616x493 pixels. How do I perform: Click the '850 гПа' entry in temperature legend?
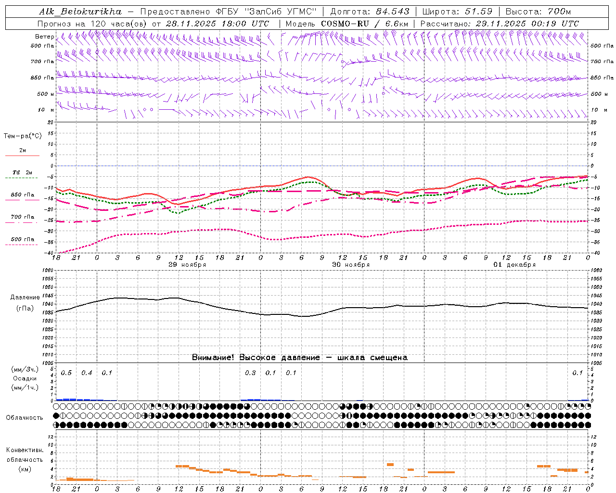[23, 195]
